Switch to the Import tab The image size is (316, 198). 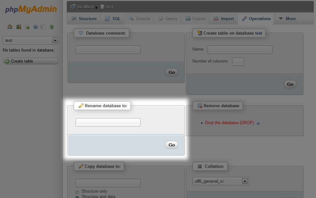[223, 19]
